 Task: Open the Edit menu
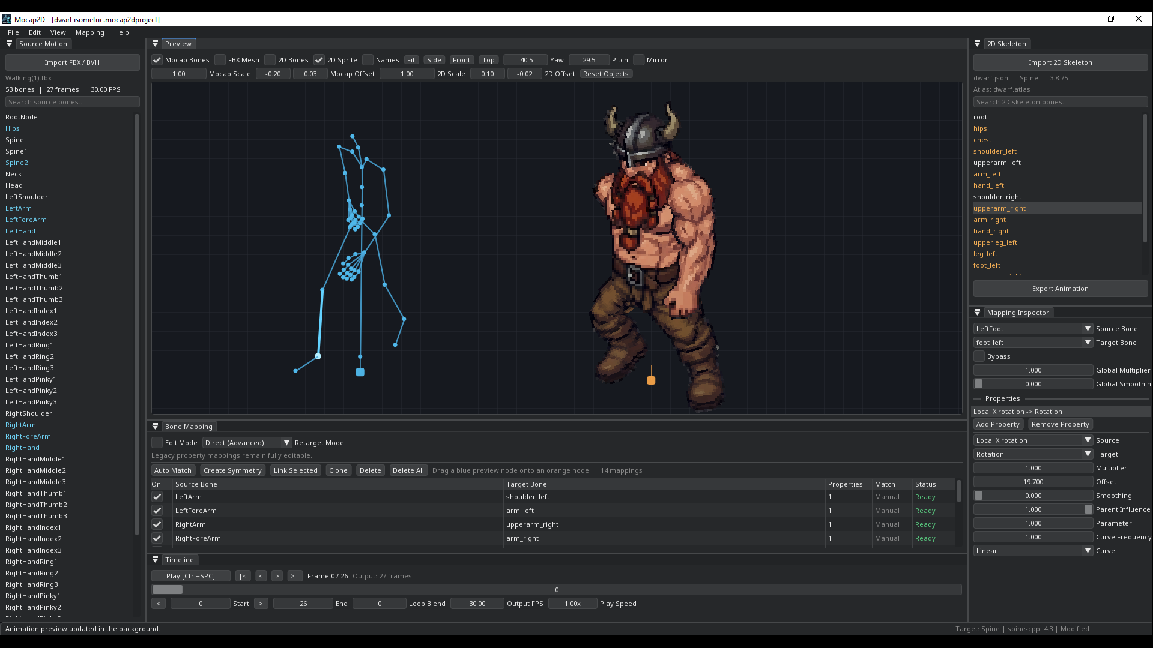35,32
